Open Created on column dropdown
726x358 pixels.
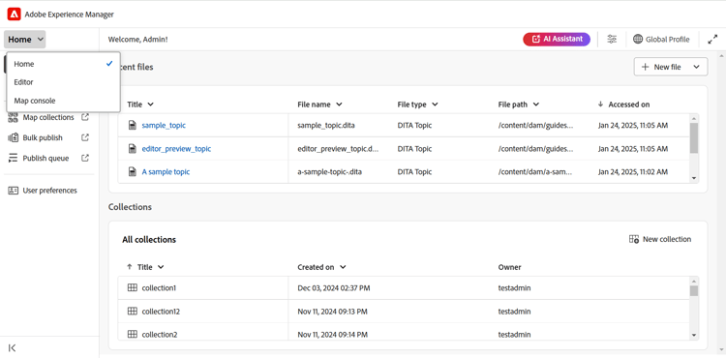pos(343,267)
